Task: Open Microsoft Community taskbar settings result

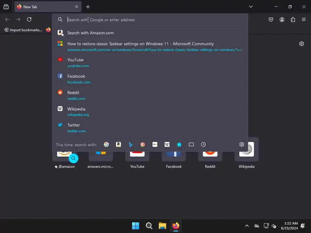Action: pos(150,46)
